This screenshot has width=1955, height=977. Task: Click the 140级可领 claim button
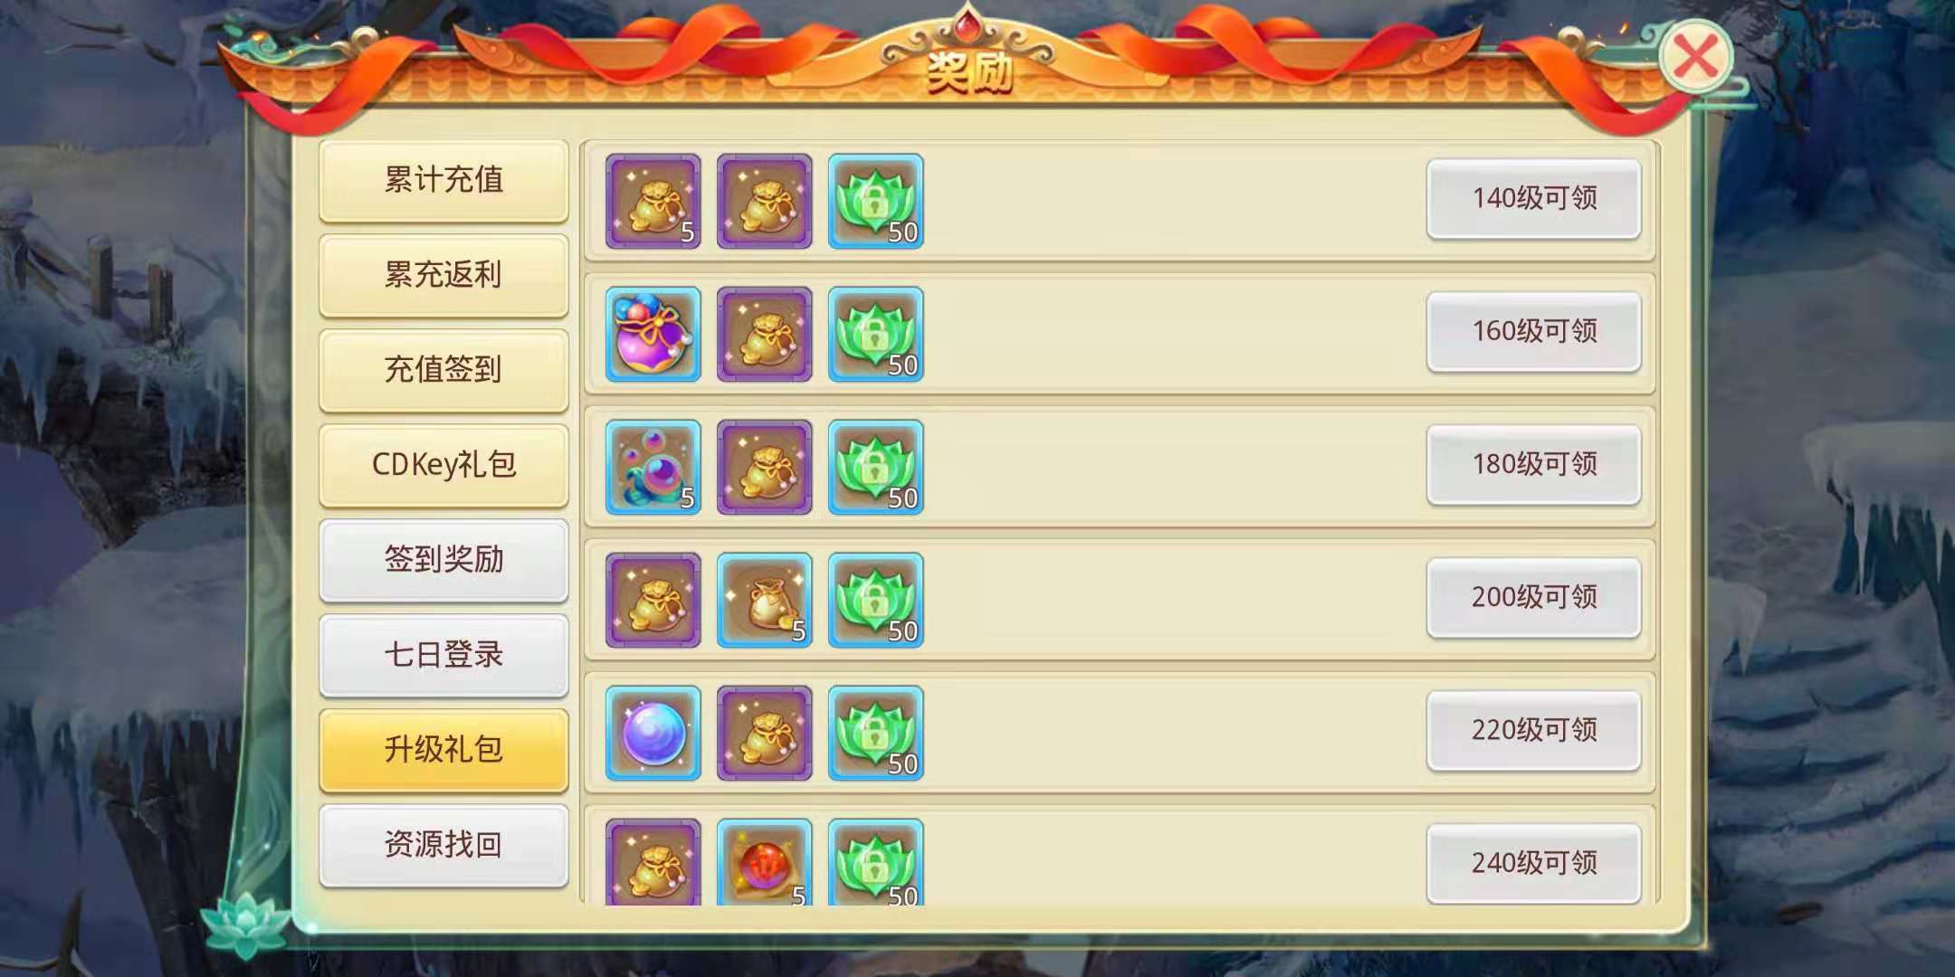pos(1533,198)
